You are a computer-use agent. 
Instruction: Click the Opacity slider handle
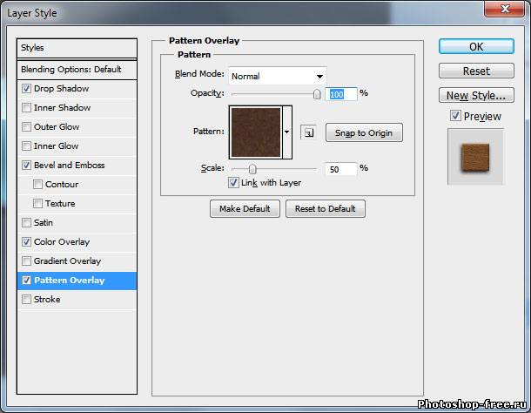[x=317, y=93]
